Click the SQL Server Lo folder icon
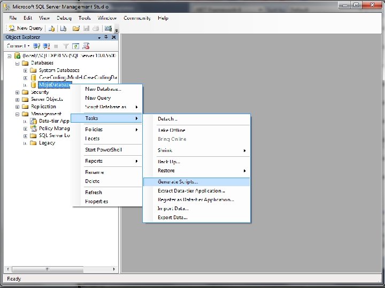The image size is (385, 288). 33,135
